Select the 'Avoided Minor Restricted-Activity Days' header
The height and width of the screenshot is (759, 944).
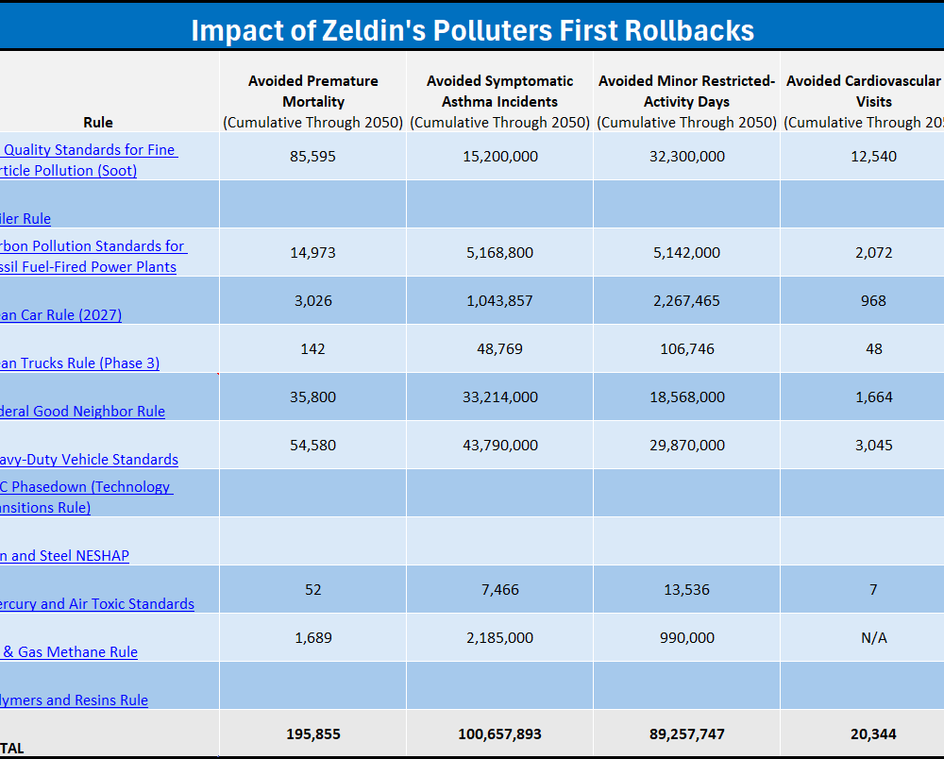click(x=687, y=92)
